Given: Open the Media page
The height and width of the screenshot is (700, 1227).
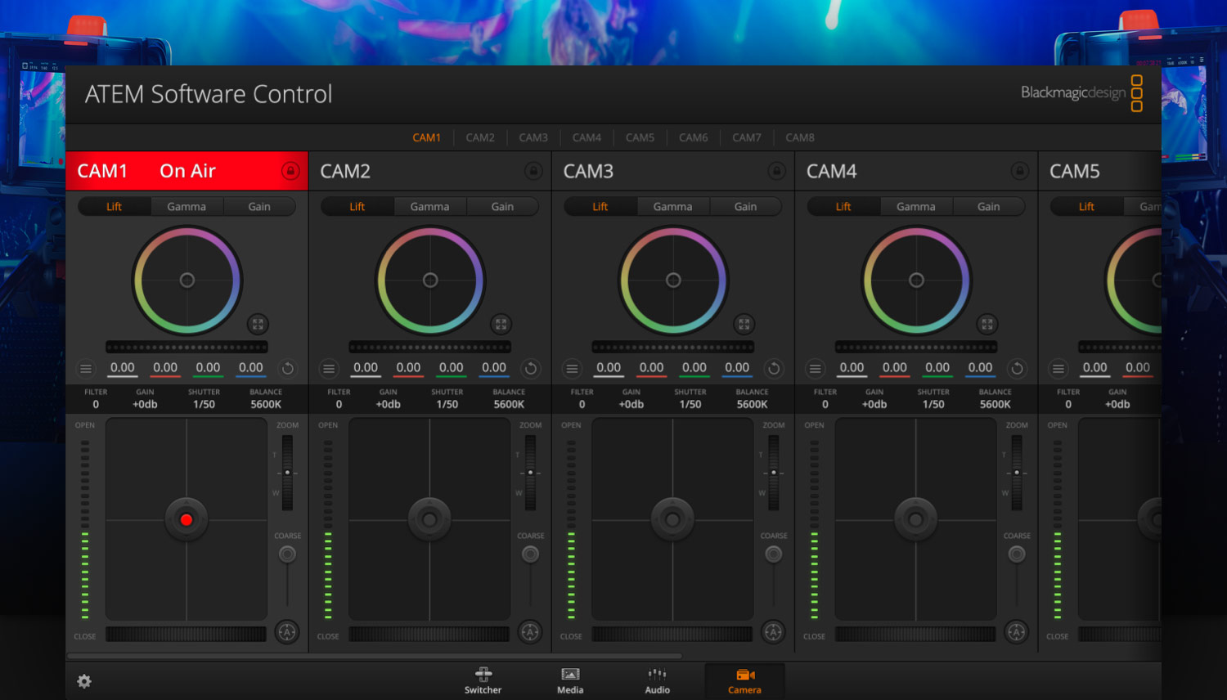Looking at the screenshot, I should 570,680.
